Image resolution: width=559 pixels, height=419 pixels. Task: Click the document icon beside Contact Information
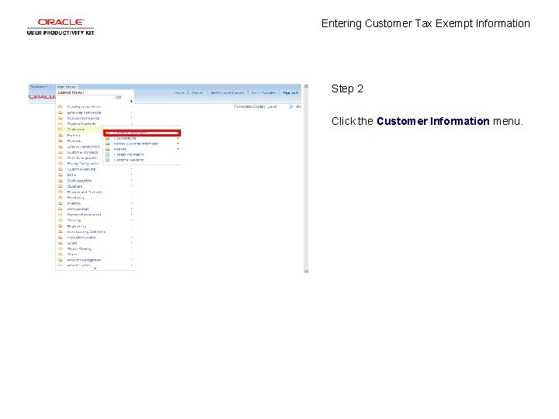[x=107, y=154]
